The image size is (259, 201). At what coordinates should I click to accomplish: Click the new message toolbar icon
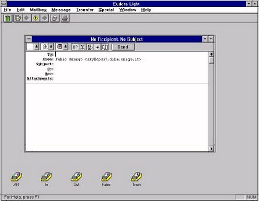[18, 18]
